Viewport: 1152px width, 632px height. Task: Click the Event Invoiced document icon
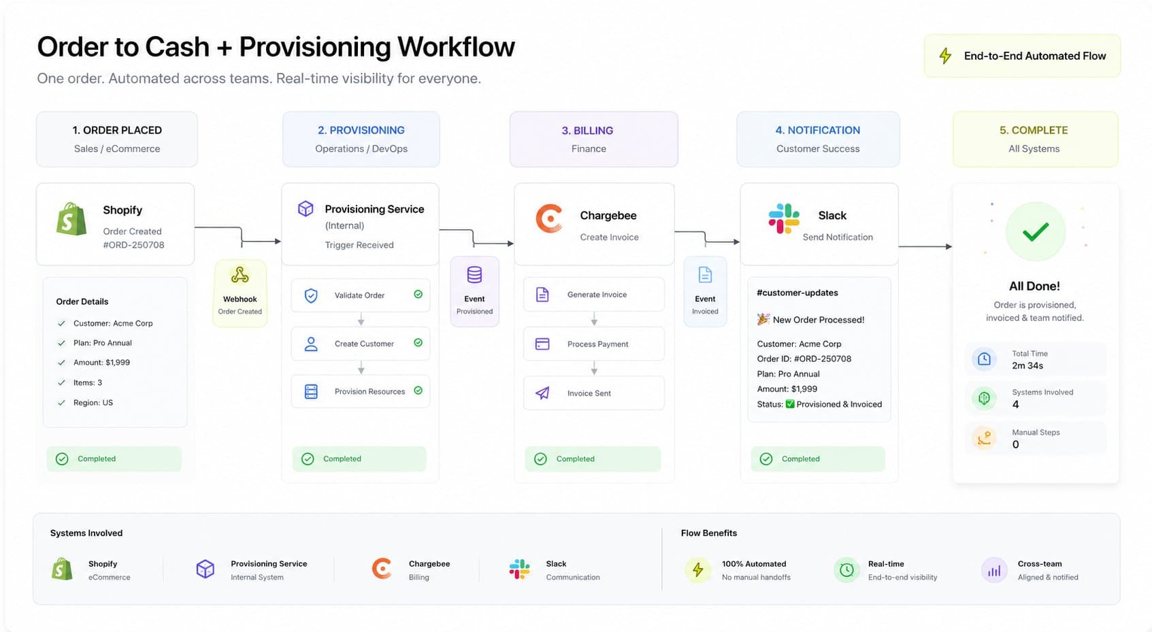pos(705,275)
